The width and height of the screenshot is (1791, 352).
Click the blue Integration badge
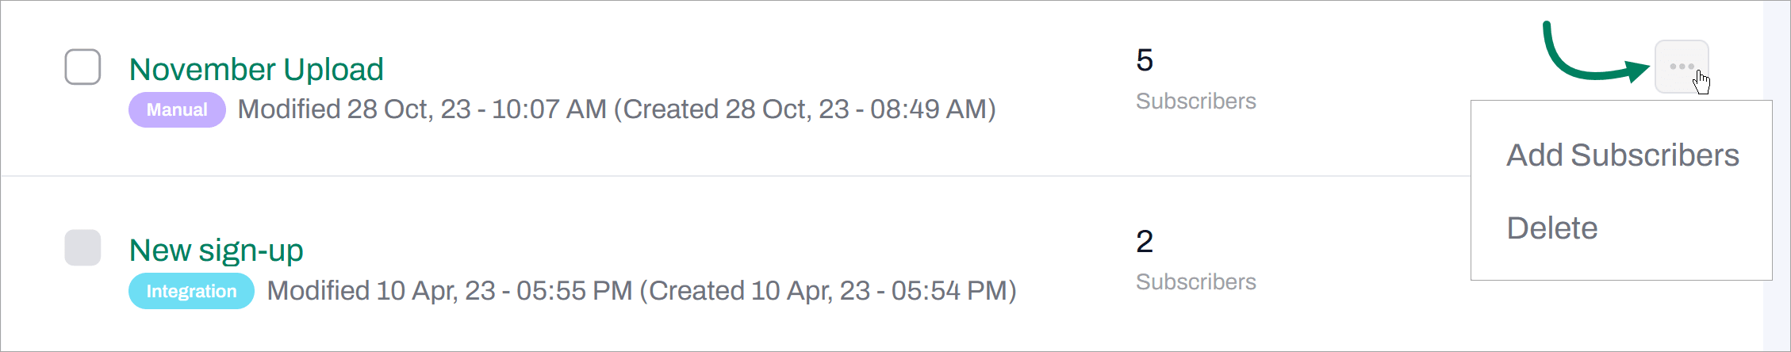tap(191, 291)
